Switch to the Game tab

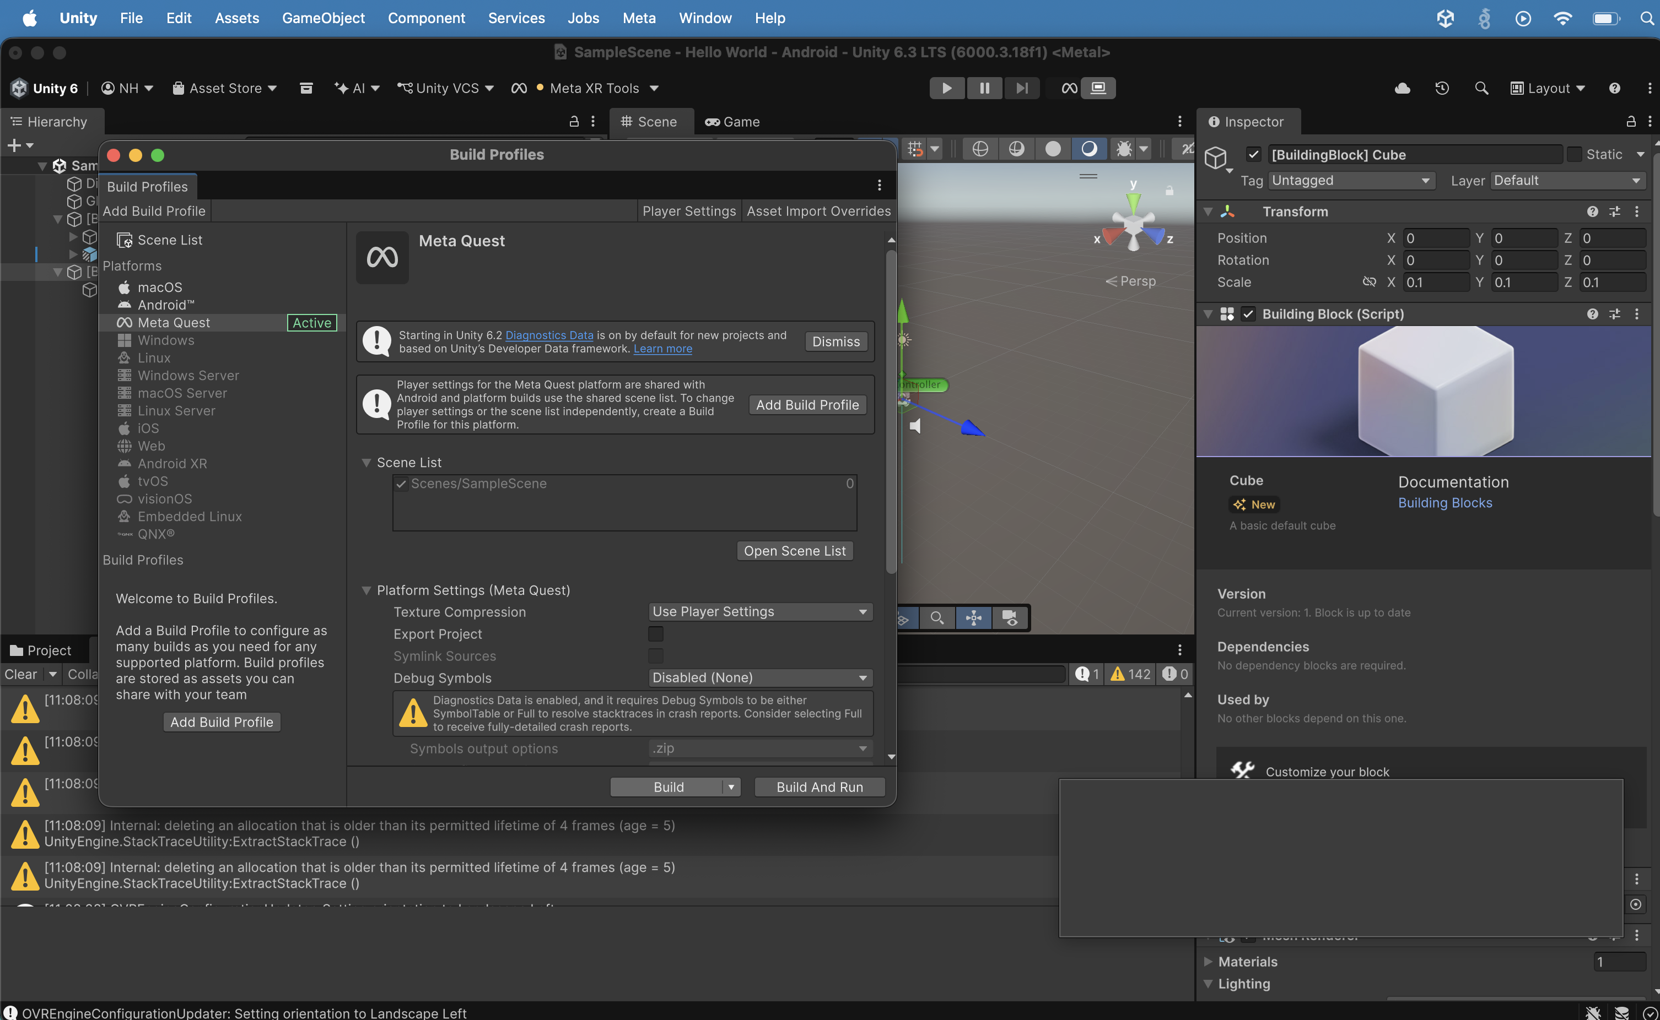(732, 122)
